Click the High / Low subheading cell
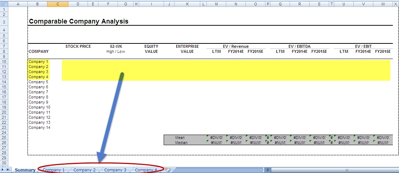 (116, 51)
